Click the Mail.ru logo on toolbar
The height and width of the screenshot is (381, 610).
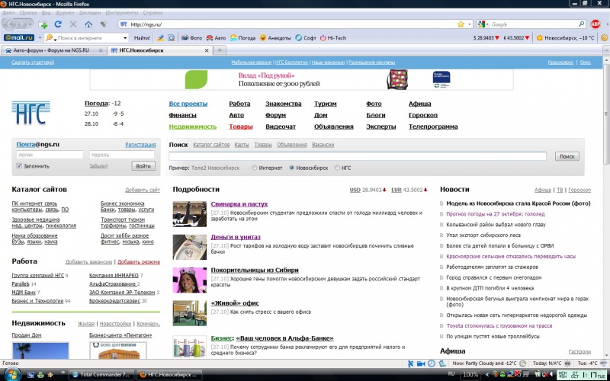[x=19, y=37]
